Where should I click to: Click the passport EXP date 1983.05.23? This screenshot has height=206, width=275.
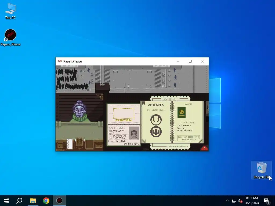[x=119, y=138]
